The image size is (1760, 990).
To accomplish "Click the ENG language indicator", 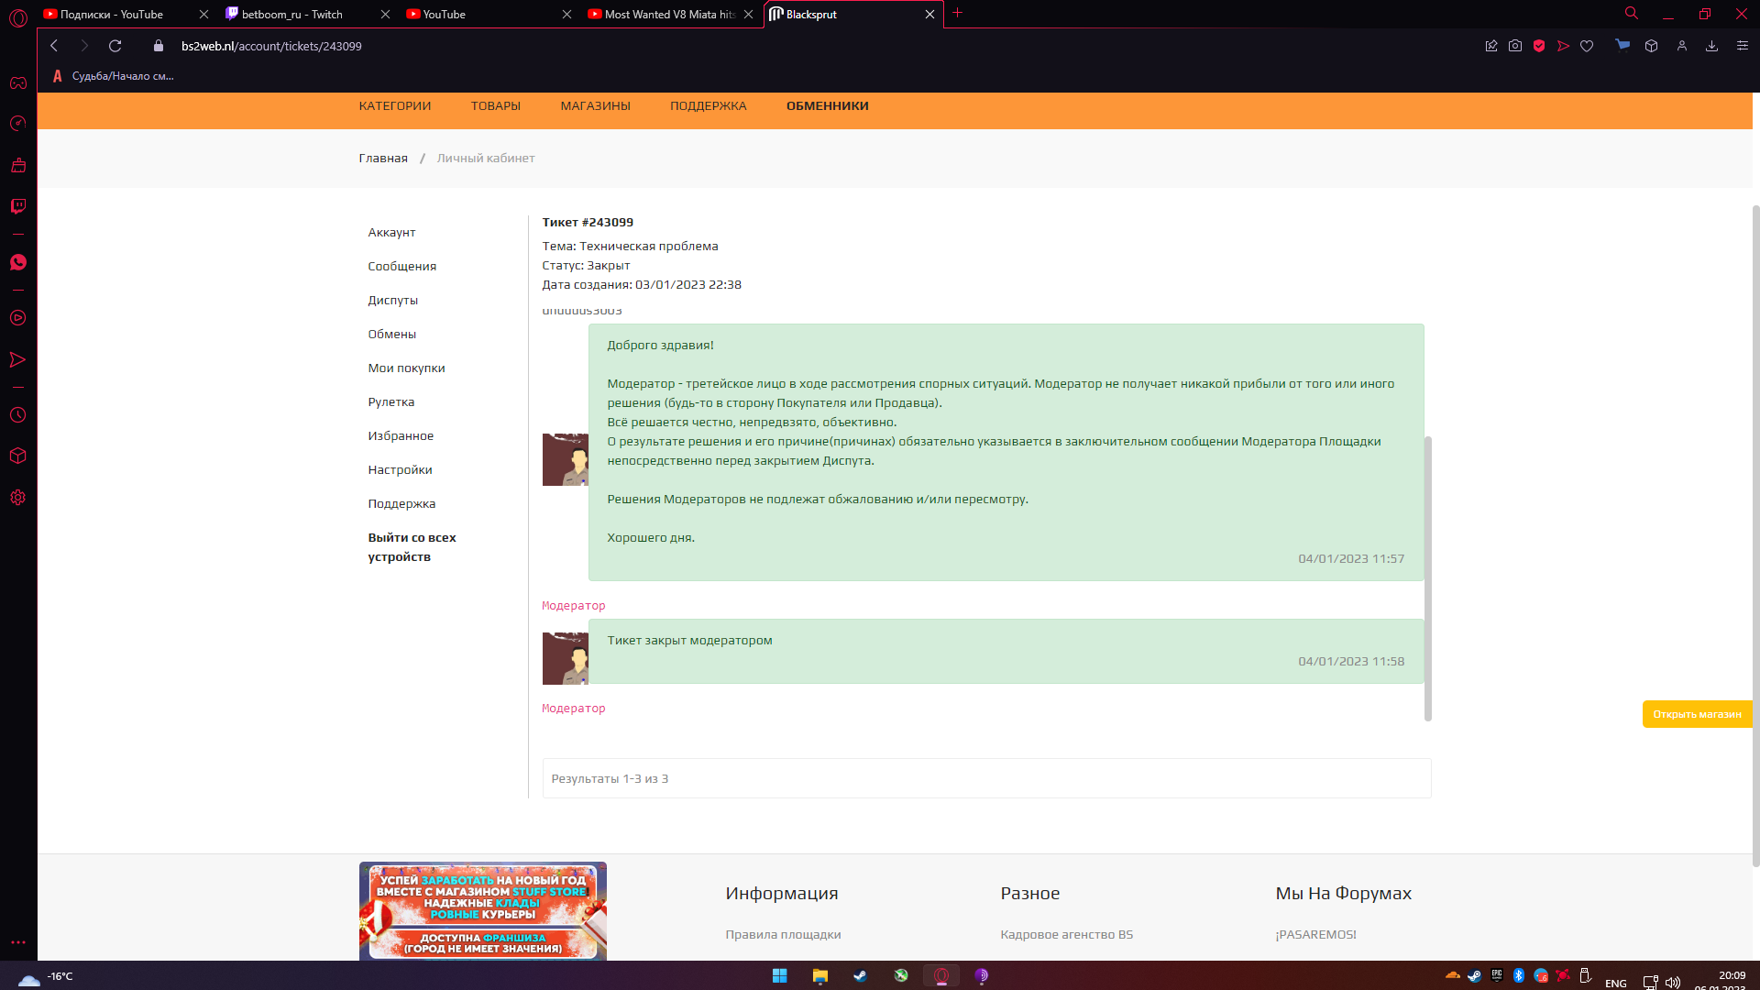I will pos(1616,984).
